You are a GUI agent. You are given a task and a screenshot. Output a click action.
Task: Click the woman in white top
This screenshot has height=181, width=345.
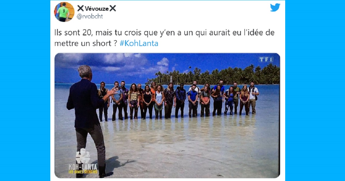pyautogui.click(x=159, y=102)
